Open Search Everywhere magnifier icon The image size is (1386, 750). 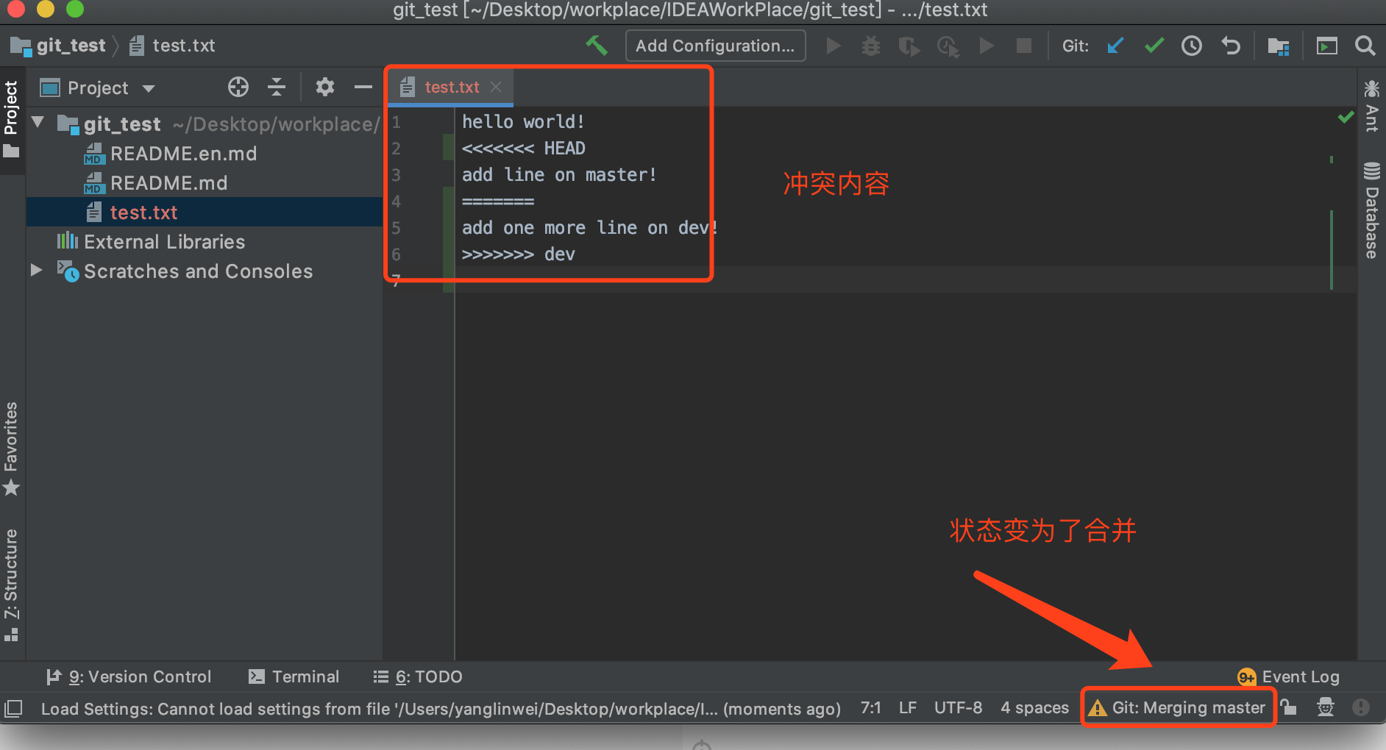1365,46
